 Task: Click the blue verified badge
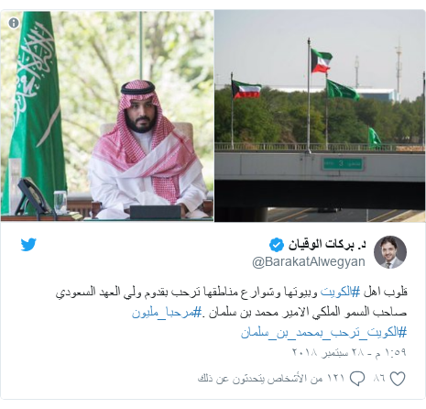click(277, 245)
